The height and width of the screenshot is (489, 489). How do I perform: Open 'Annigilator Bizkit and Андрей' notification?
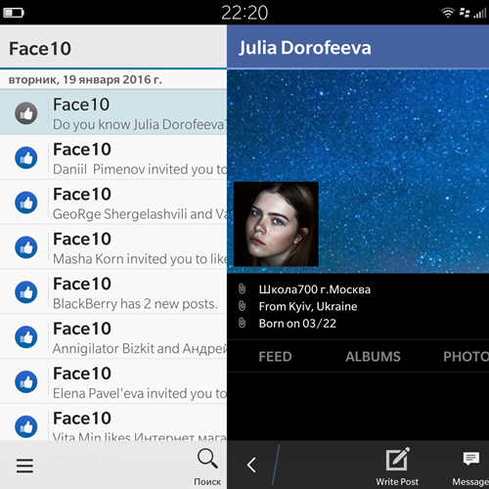[x=113, y=336]
